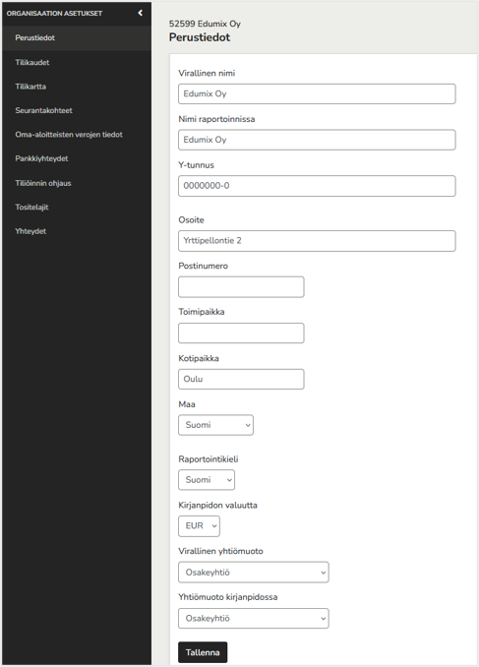Open Tilikartta in the sidebar
The image size is (479, 667).
(x=30, y=87)
